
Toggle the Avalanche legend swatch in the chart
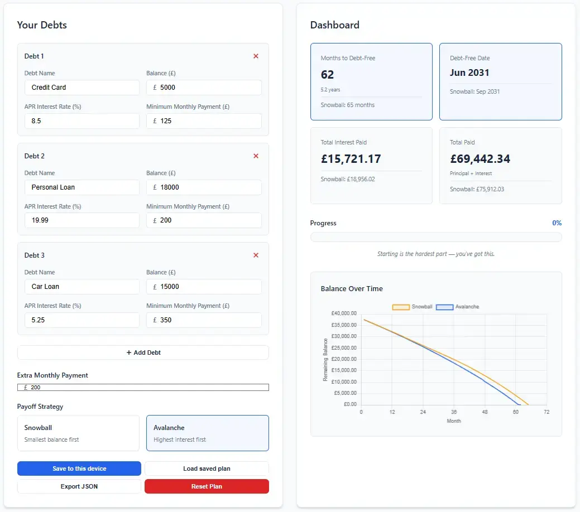(444, 307)
